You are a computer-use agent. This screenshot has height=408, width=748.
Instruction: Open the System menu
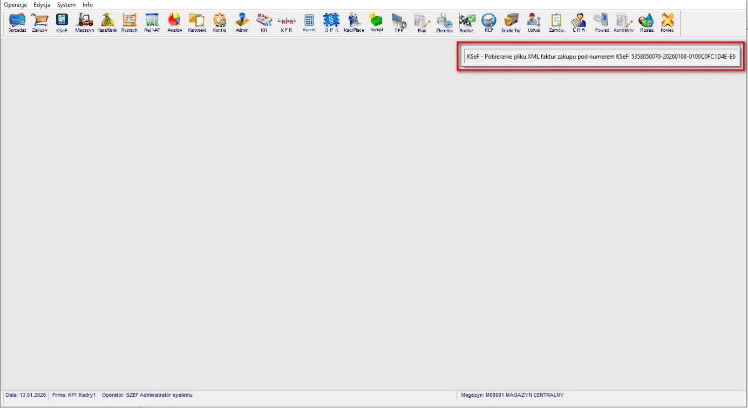(x=66, y=5)
